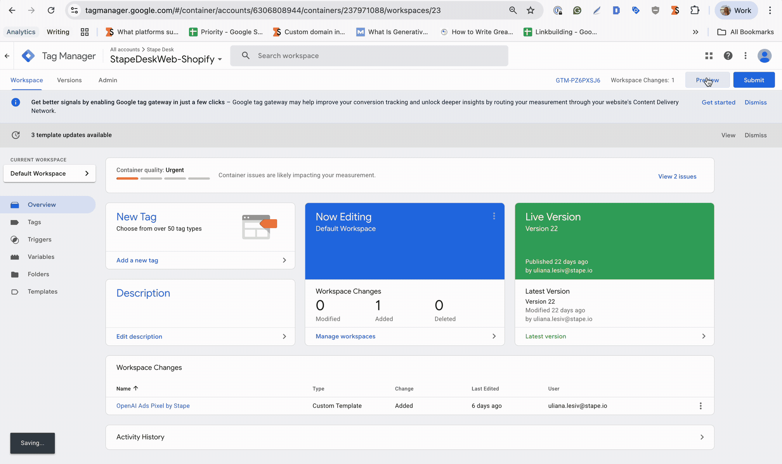Open the Analytics bookmark folder

click(21, 32)
